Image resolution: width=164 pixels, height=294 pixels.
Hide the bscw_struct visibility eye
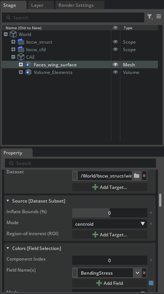(115, 42)
